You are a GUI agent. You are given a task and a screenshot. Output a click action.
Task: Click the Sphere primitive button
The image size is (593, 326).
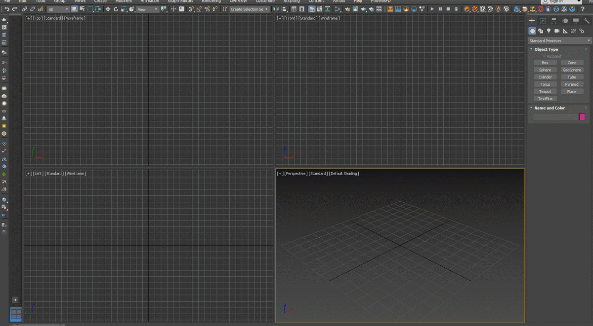tap(545, 70)
